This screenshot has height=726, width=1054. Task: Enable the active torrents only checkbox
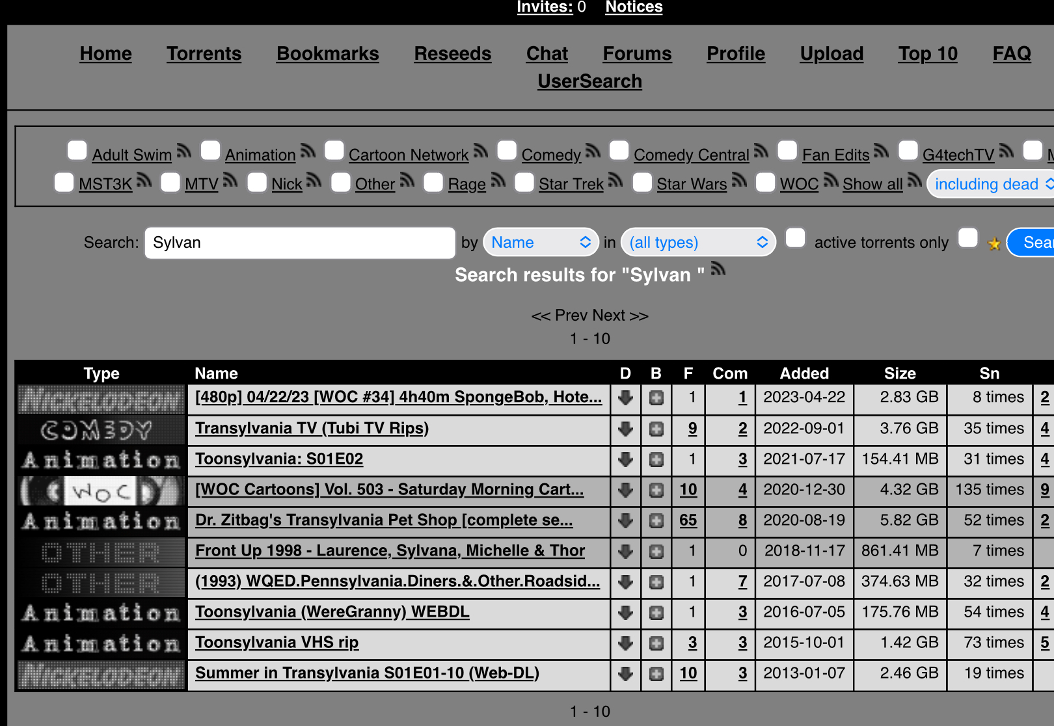pyautogui.click(x=795, y=238)
